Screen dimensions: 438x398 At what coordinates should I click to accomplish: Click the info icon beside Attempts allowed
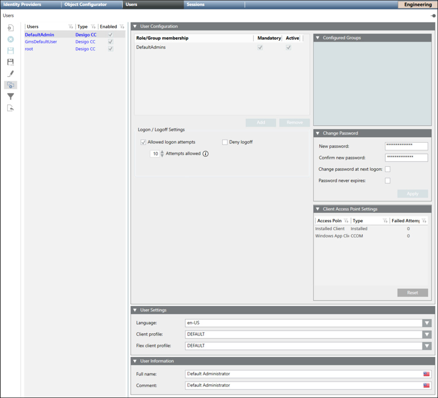(205, 154)
